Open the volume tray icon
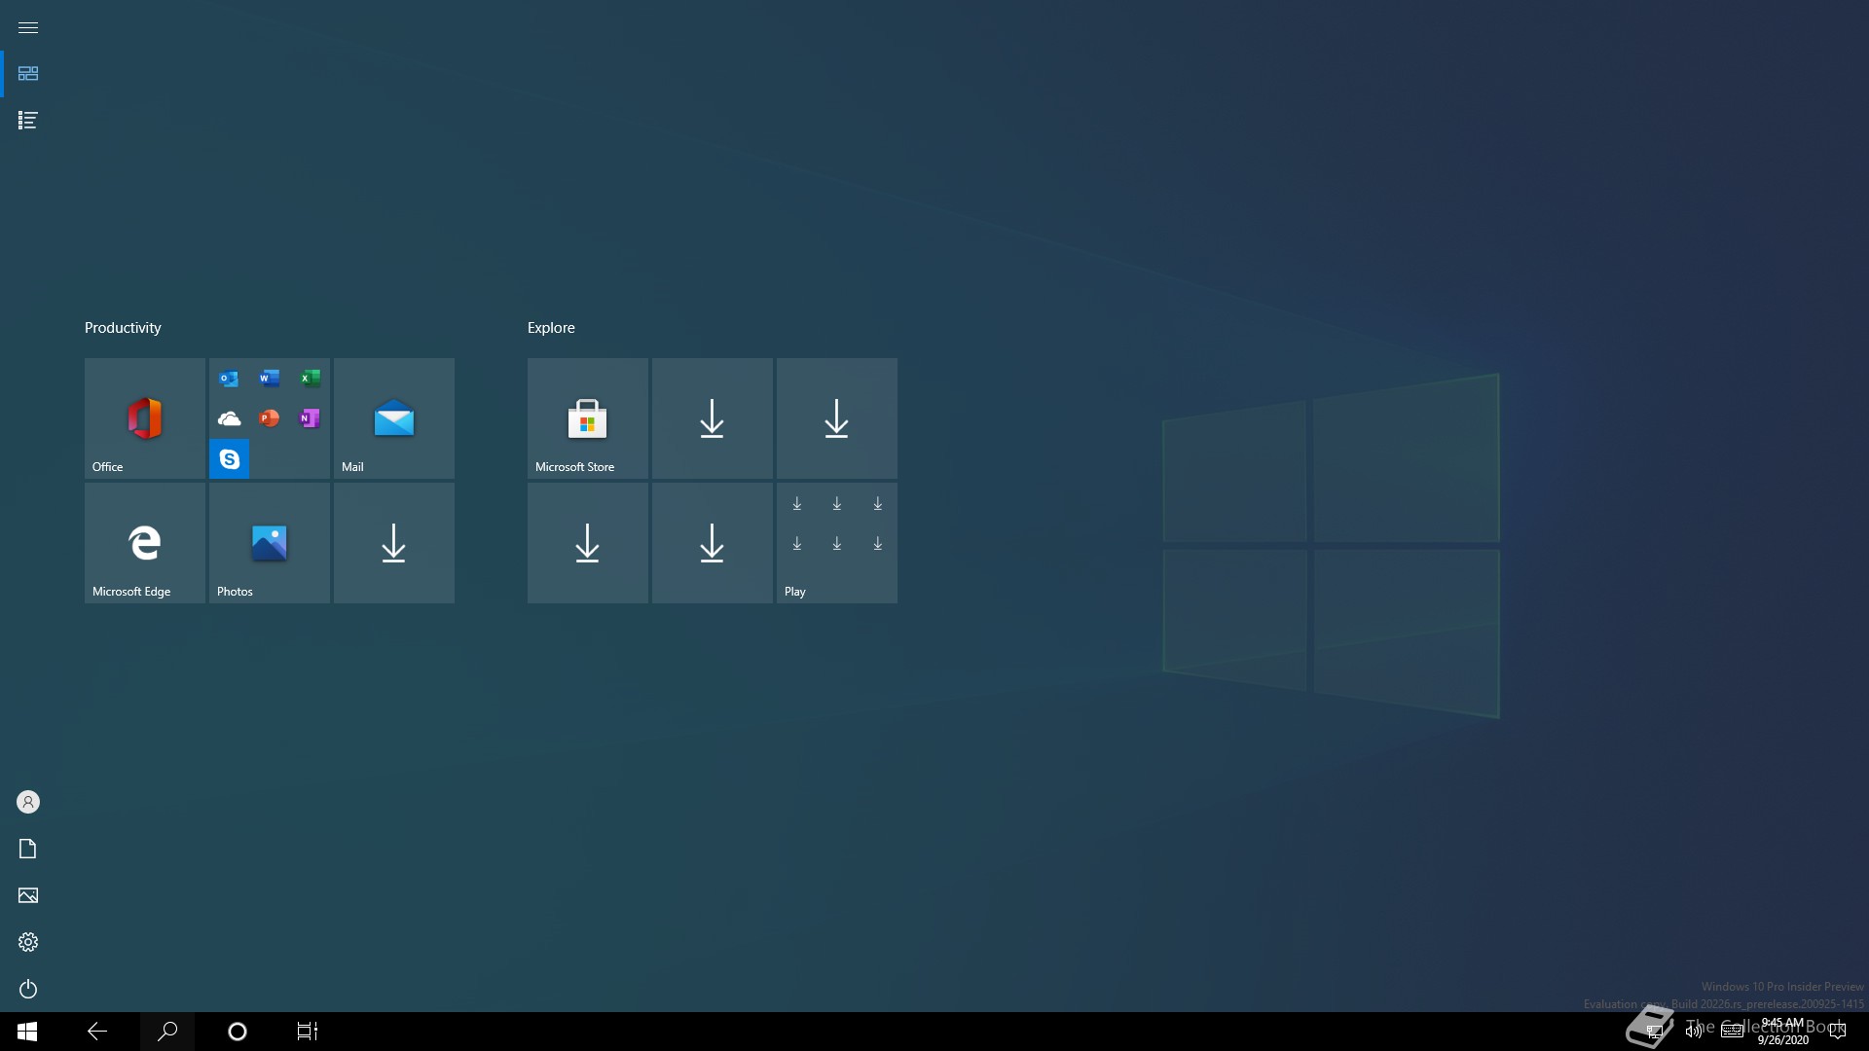The height and width of the screenshot is (1051, 1869). (1694, 1032)
